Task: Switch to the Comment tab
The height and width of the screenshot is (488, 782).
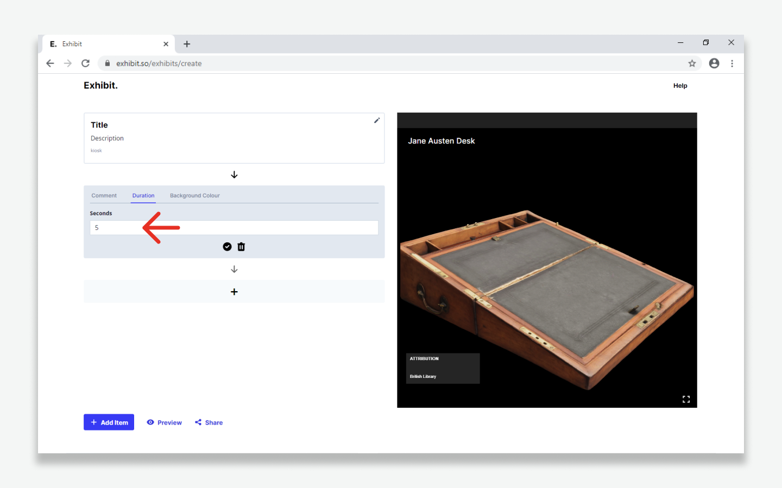Action: 104,196
